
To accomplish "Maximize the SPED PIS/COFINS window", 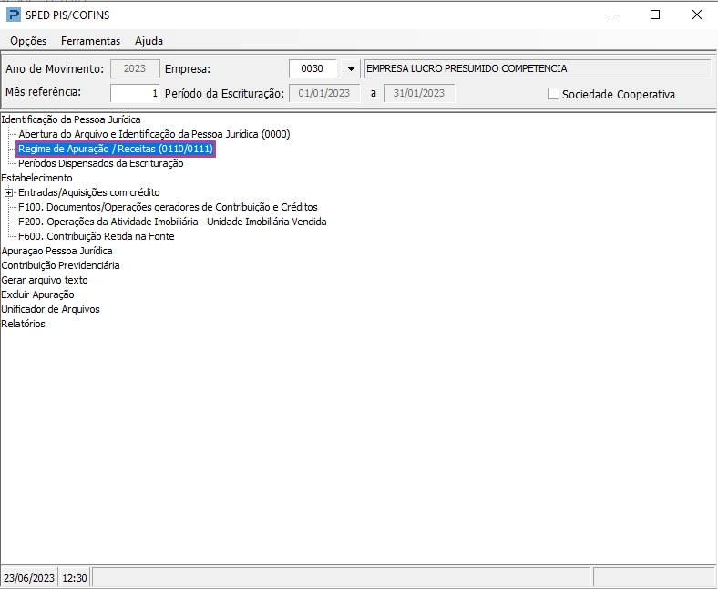I will pos(655,15).
